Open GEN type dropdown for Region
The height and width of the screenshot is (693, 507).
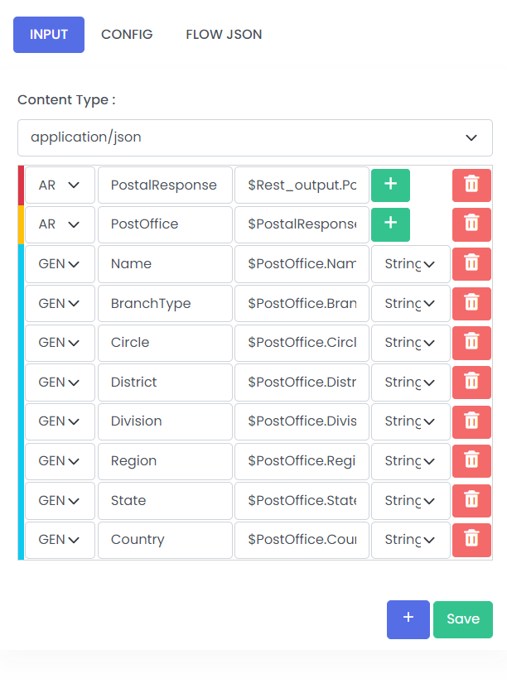click(60, 461)
